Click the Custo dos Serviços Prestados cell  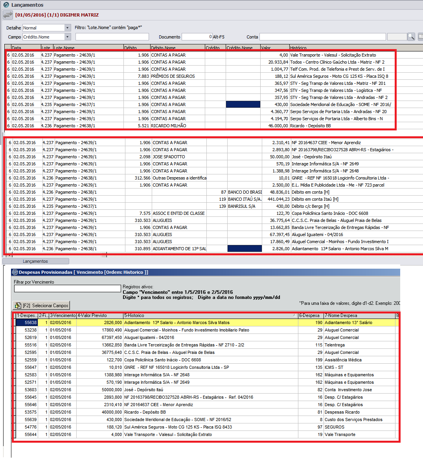(x=360, y=420)
